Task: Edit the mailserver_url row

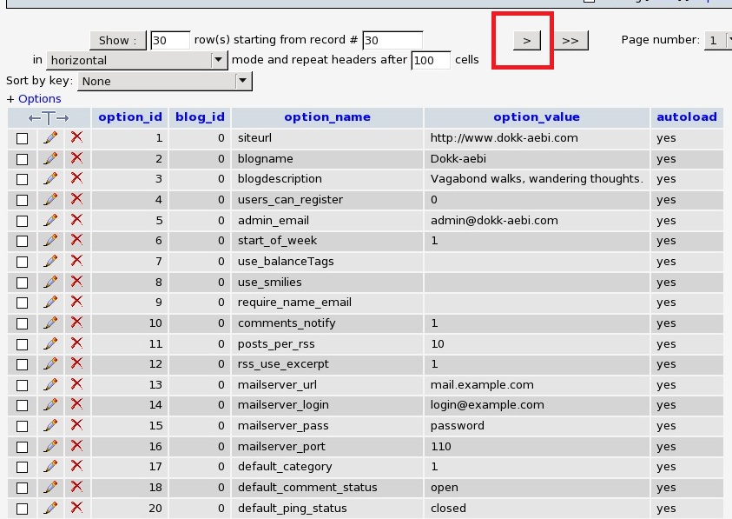Action: pos(50,384)
